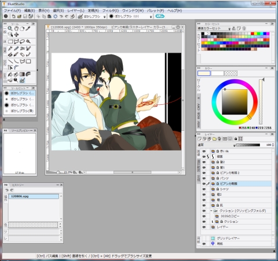Select the Lasso selection tool
The height and width of the screenshot is (261, 278).
pos(22,41)
